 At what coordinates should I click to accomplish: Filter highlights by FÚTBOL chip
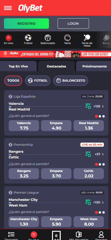[x=38, y=81]
